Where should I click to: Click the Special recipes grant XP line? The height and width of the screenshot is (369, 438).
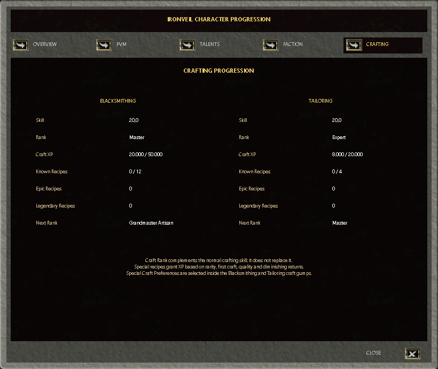[x=219, y=267]
